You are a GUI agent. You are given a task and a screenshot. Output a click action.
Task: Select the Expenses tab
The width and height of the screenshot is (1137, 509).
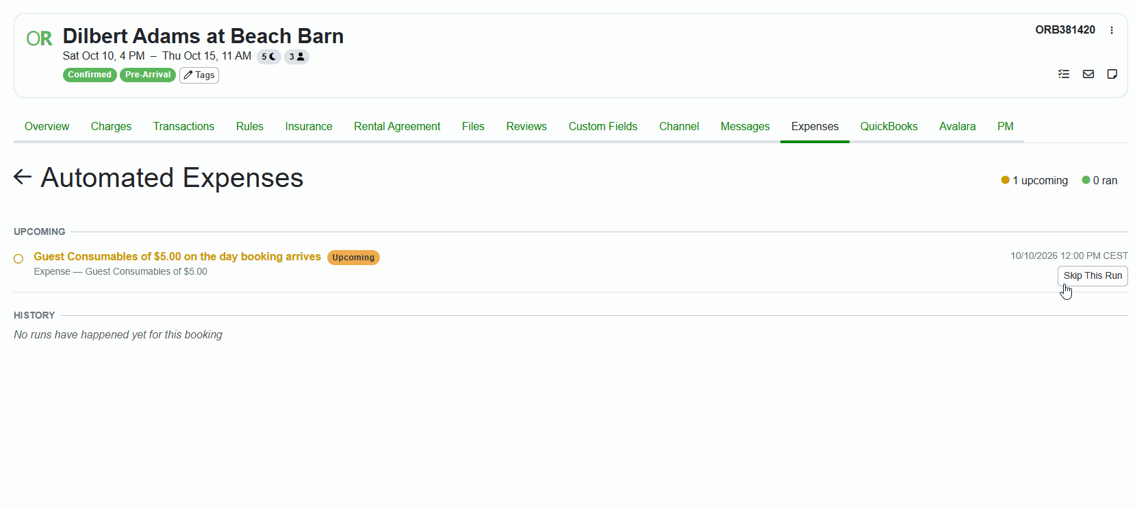(x=815, y=126)
